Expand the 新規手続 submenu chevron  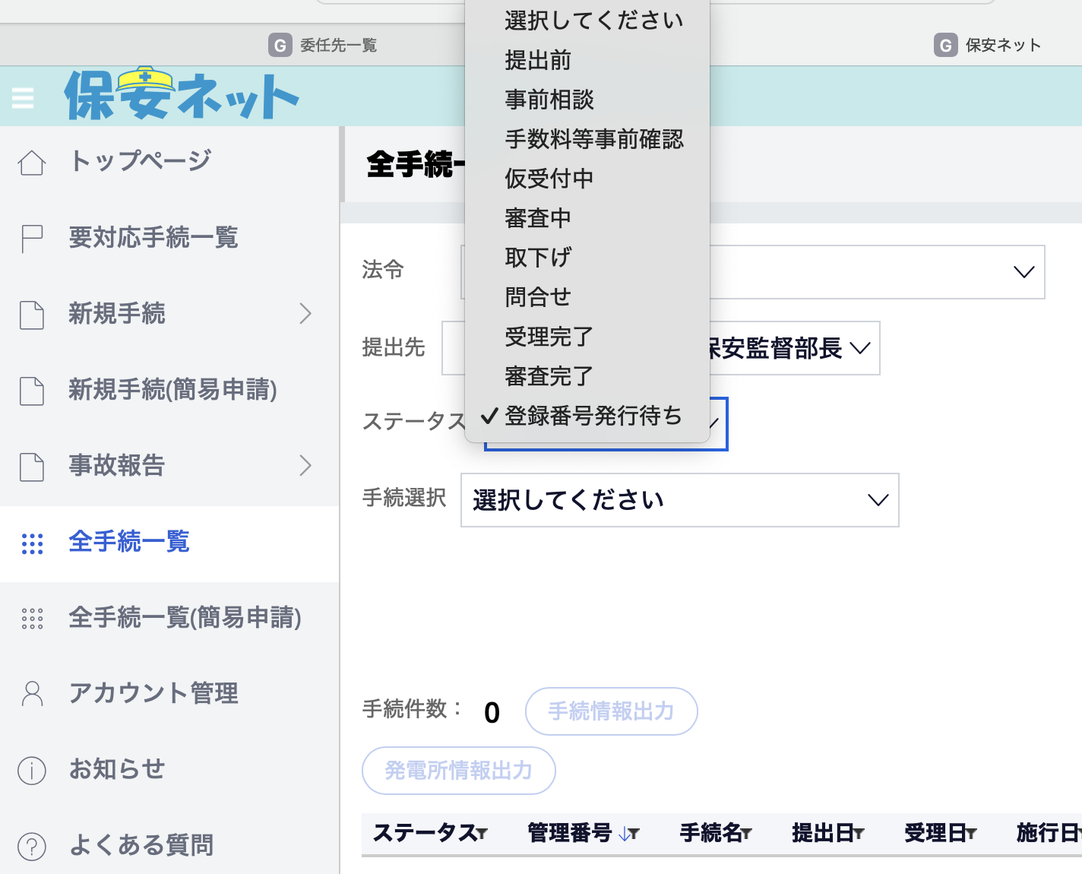[305, 314]
